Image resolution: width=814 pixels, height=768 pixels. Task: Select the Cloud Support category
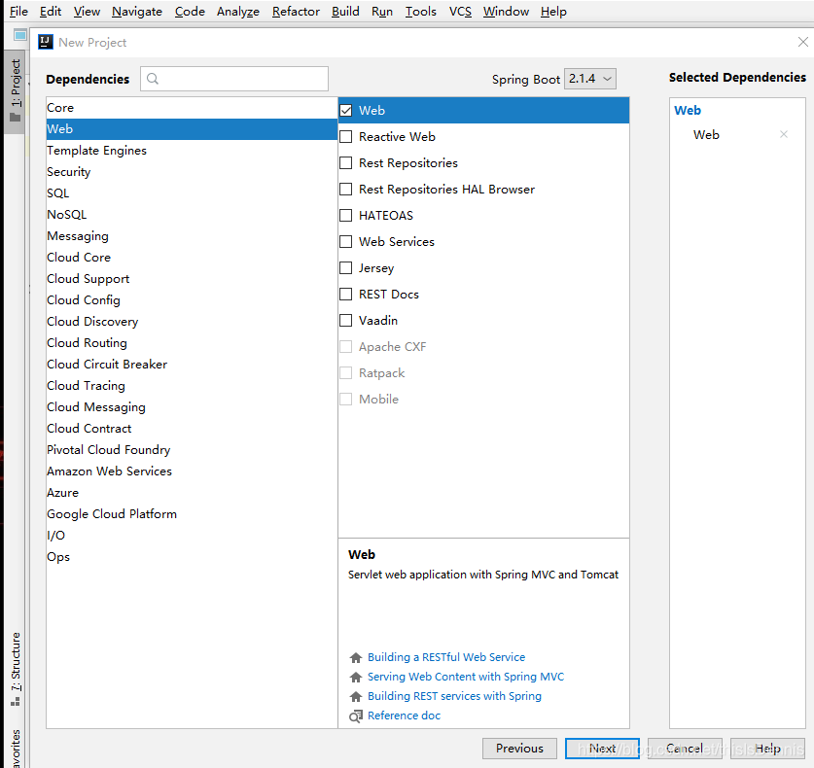(x=192, y=279)
